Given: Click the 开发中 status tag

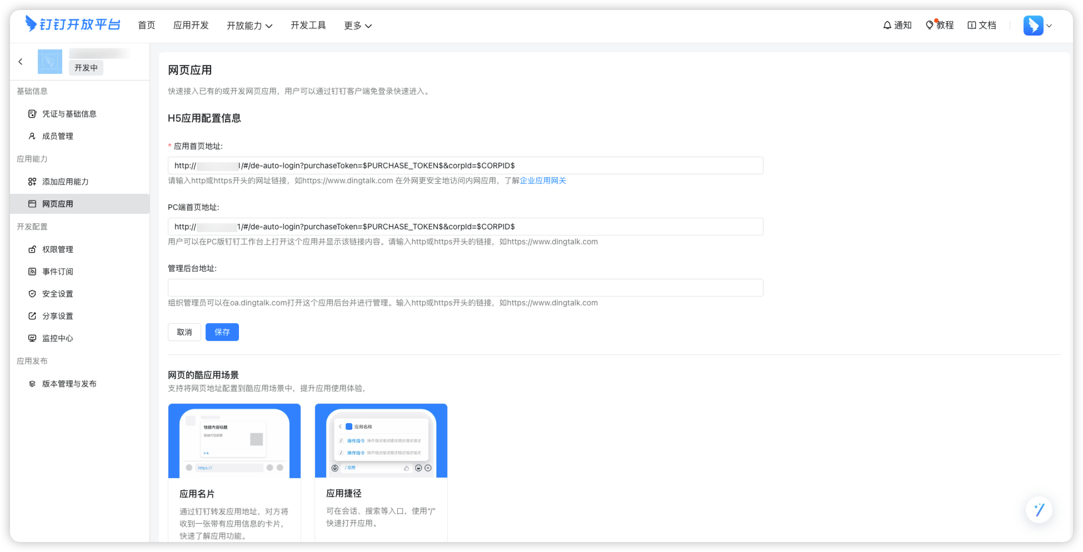Looking at the screenshot, I should (x=86, y=68).
